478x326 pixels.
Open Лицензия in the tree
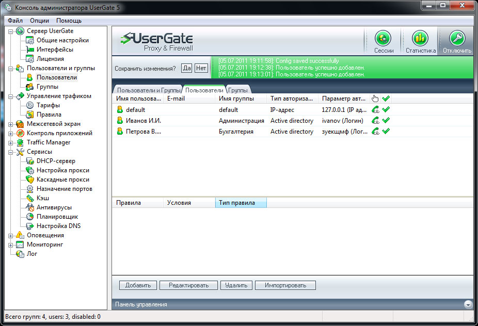[x=50, y=59]
